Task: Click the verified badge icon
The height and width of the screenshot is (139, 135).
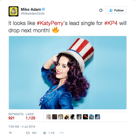Action: pos(44,9)
